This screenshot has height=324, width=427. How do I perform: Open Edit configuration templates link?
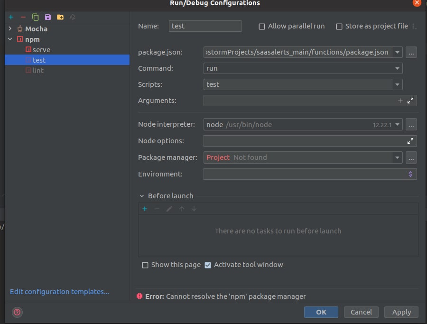click(60, 292)
